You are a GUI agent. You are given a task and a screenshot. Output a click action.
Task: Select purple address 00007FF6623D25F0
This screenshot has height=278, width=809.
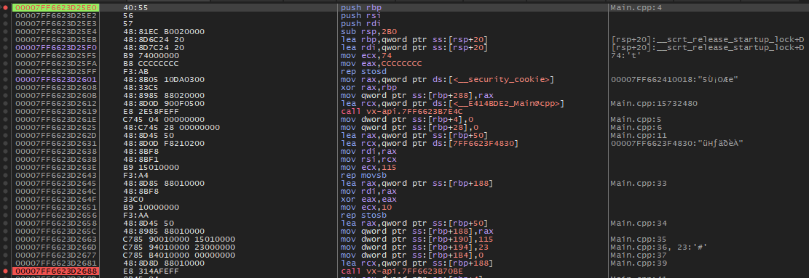click(x=56, y=47)
